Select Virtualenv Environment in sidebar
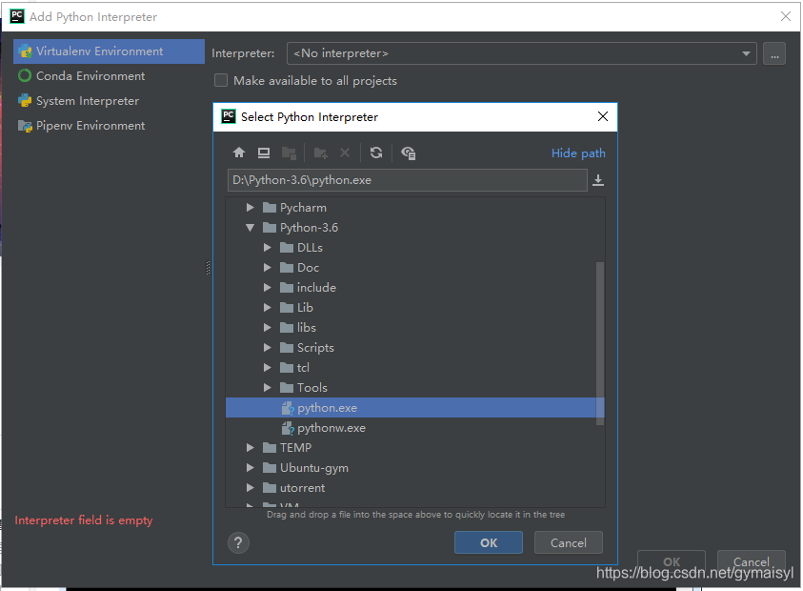803x591 pixels. pos(109,51)
